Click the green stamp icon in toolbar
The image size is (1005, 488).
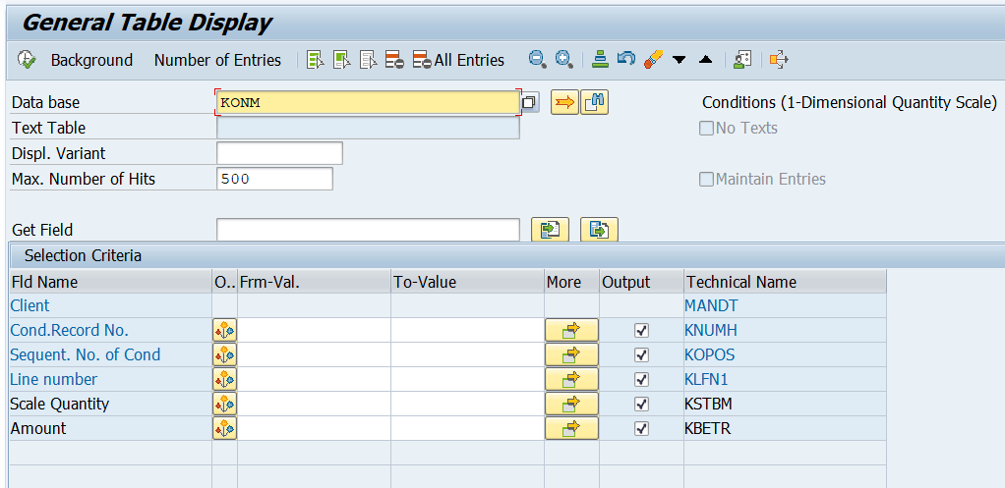[x=601, y=60]
